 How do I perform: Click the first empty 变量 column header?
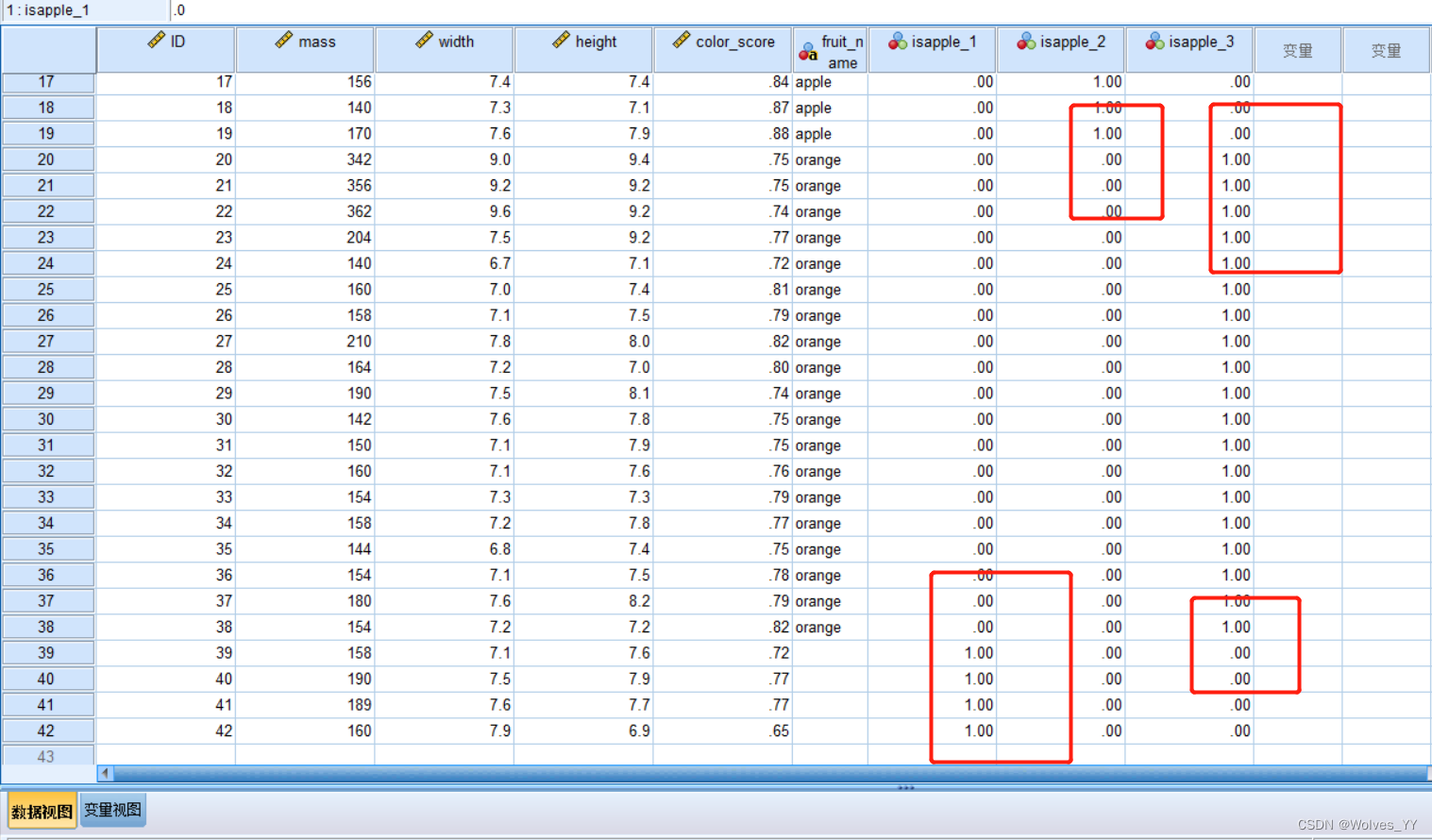[x=1297, y=51]
